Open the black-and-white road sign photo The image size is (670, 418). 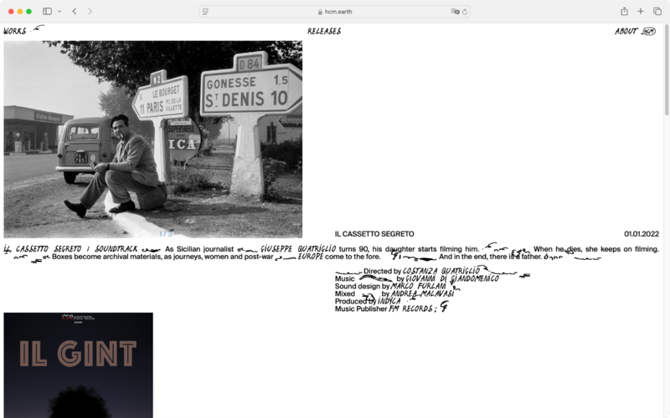point(152,138)
